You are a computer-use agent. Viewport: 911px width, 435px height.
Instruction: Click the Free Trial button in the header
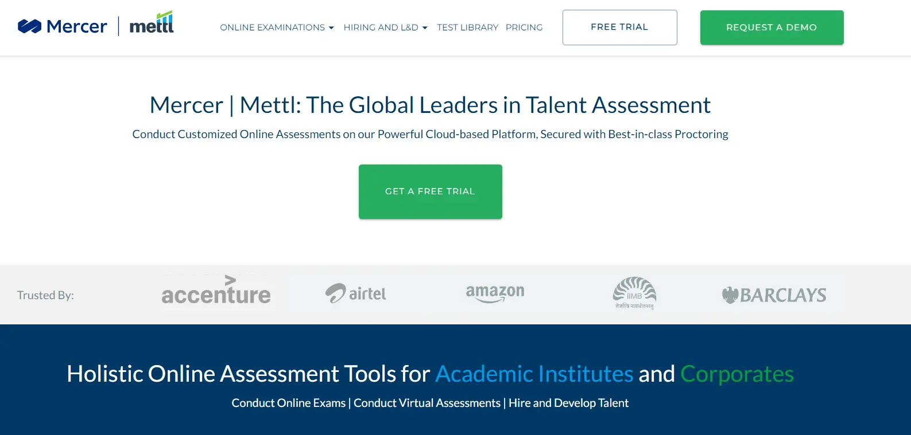[x=619, y=28]
